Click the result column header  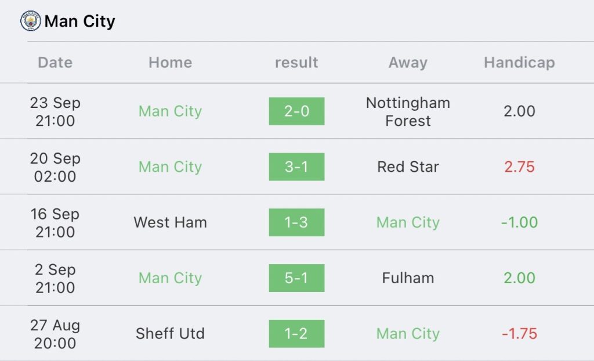tap(296, 63)
